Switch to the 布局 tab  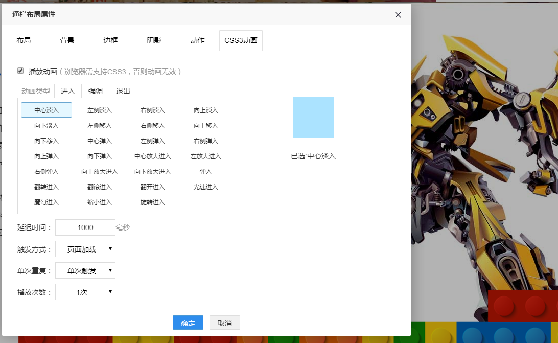click(24, 40)
